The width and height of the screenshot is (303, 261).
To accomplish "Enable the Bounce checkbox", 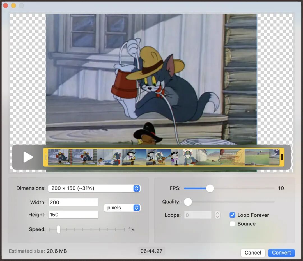I will click(x=232, y=224).
